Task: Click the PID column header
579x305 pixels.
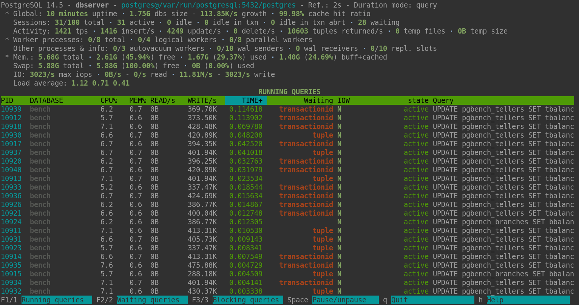Action: [7, 101]
